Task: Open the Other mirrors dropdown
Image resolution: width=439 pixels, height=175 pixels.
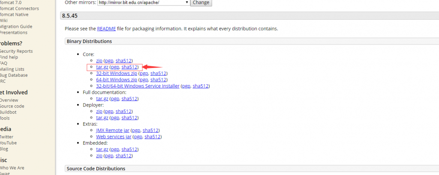Action: click(x=144, y=3)
